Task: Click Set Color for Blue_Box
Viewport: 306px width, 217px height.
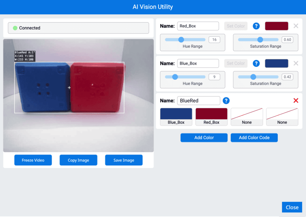Action: (x=236, y=63)
